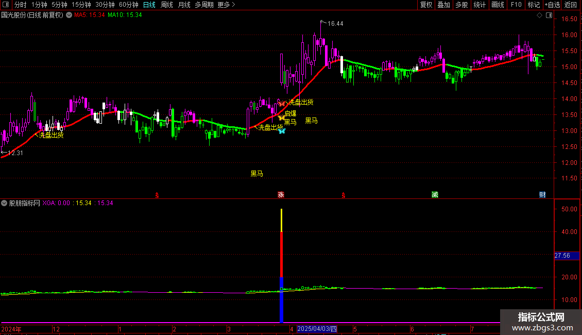This screenshot has height=335, width=582.
Task: Select the 日线 daily period tab
Action: 149,5
